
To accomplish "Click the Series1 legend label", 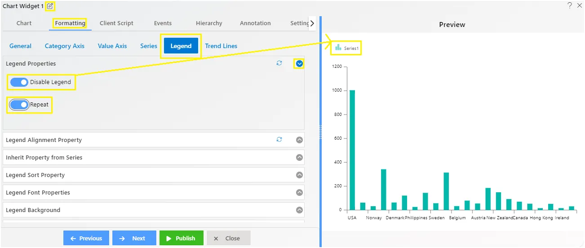I will click(x=351, y=48).
